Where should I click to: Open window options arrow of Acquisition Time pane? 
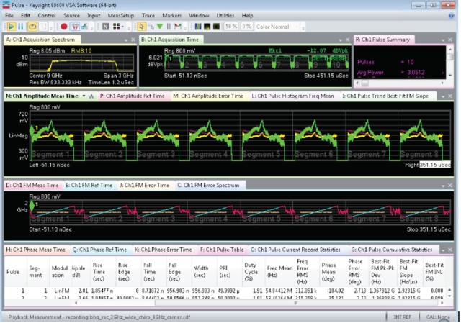341,40
